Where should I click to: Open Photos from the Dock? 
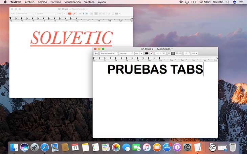click(116, 147)
